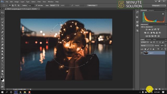The height and width of the screenshot is (94, 167).
Task: Open the tool preset picker arrow
Action: pos(6,5)
